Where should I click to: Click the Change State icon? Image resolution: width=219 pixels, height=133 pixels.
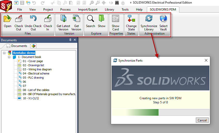pos(131,19)
